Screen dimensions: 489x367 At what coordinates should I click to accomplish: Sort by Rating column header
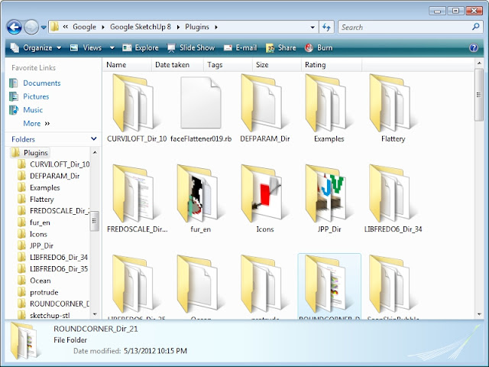tap(332, 65)
